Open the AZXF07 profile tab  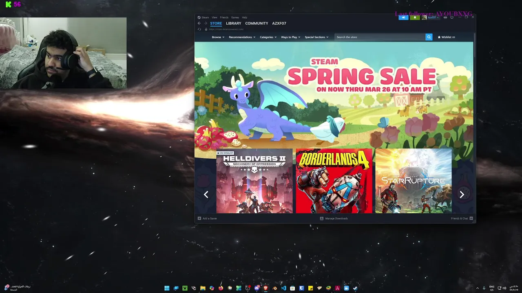[279, 24]
